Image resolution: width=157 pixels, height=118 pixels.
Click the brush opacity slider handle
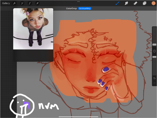(x=154, y=57)
